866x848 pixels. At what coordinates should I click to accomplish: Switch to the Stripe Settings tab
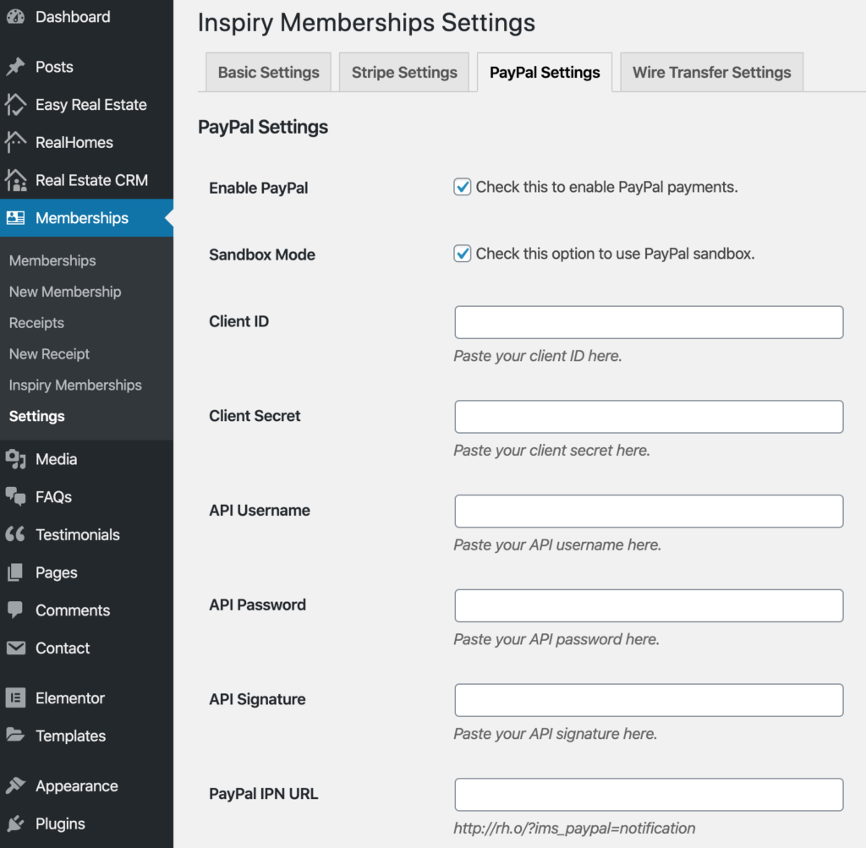(404, 73)
